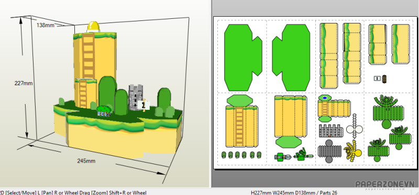Select the mirrored green base pattern piece
This screenshot has height=195, width=419.
point(291,58)
